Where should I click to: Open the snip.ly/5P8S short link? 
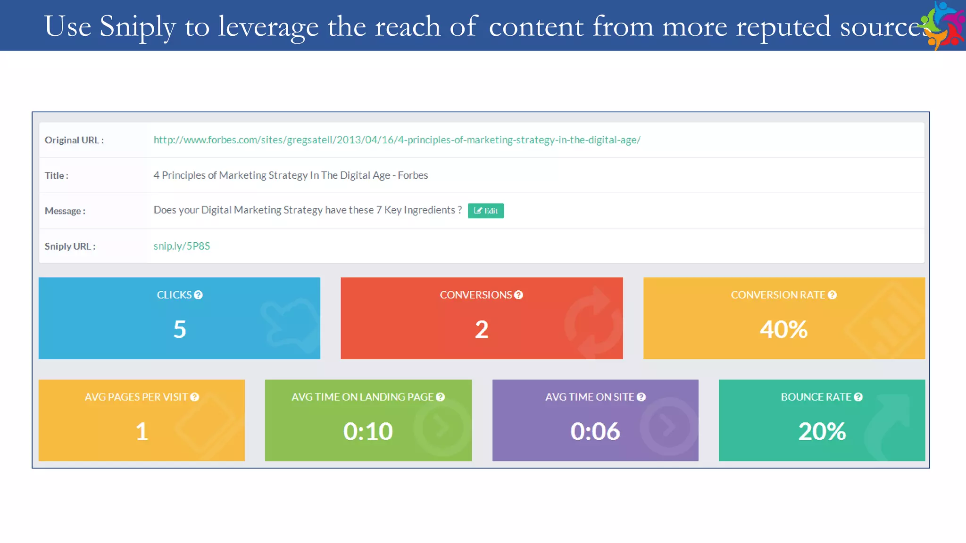click(x=182, y=246)
